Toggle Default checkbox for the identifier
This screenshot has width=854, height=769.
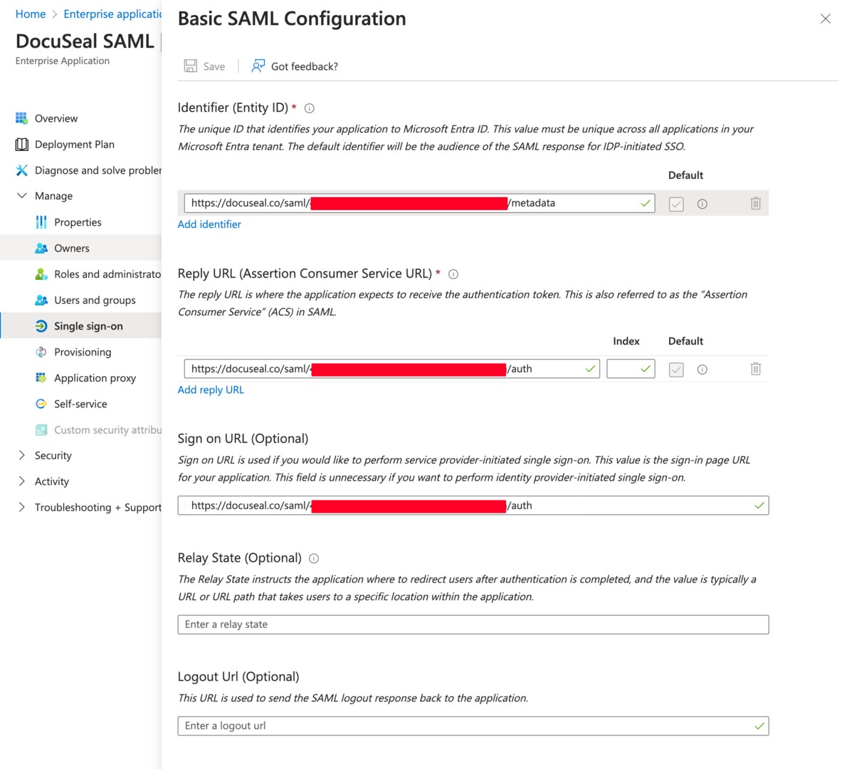click(x=676, y=204)
